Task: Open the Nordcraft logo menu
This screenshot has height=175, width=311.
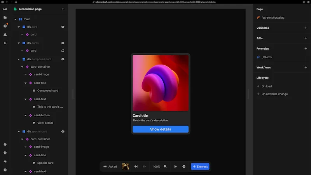Action: pos(5,9)
